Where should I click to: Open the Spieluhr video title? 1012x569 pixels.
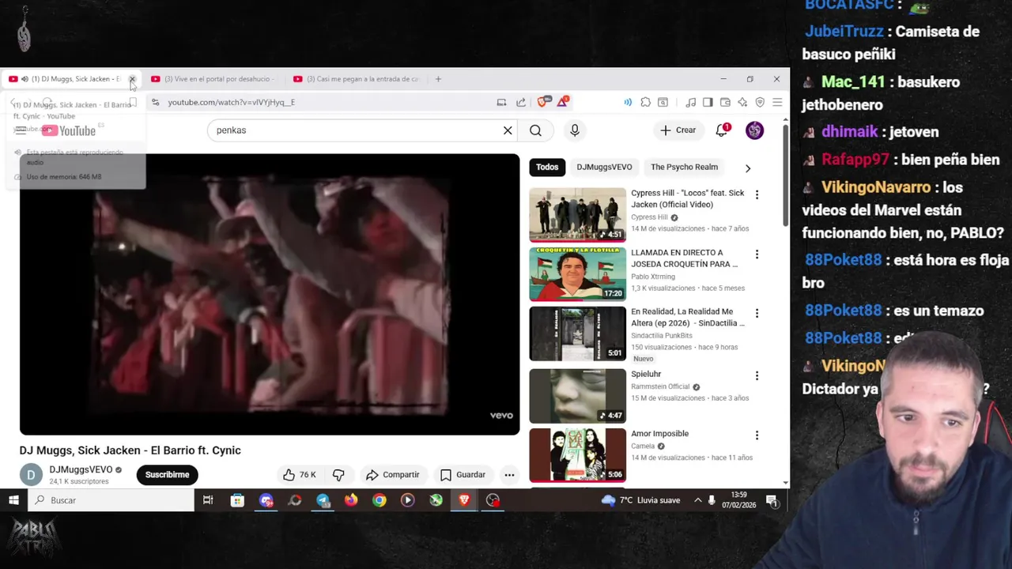tap(646, 374)
